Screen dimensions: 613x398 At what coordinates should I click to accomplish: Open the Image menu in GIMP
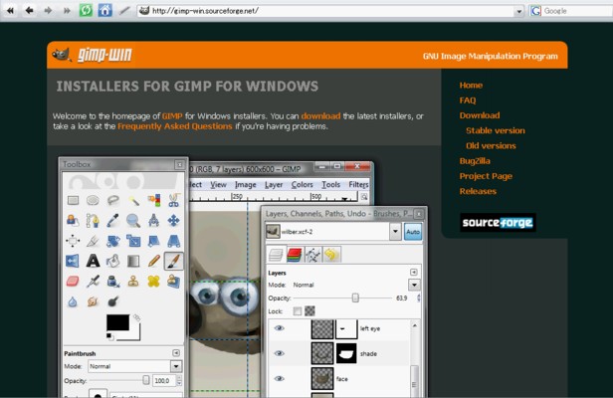point(246,184)
